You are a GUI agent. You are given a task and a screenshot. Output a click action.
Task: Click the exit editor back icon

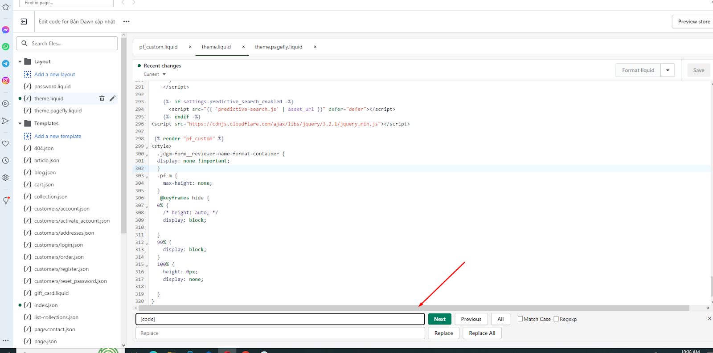click(24, 21)
